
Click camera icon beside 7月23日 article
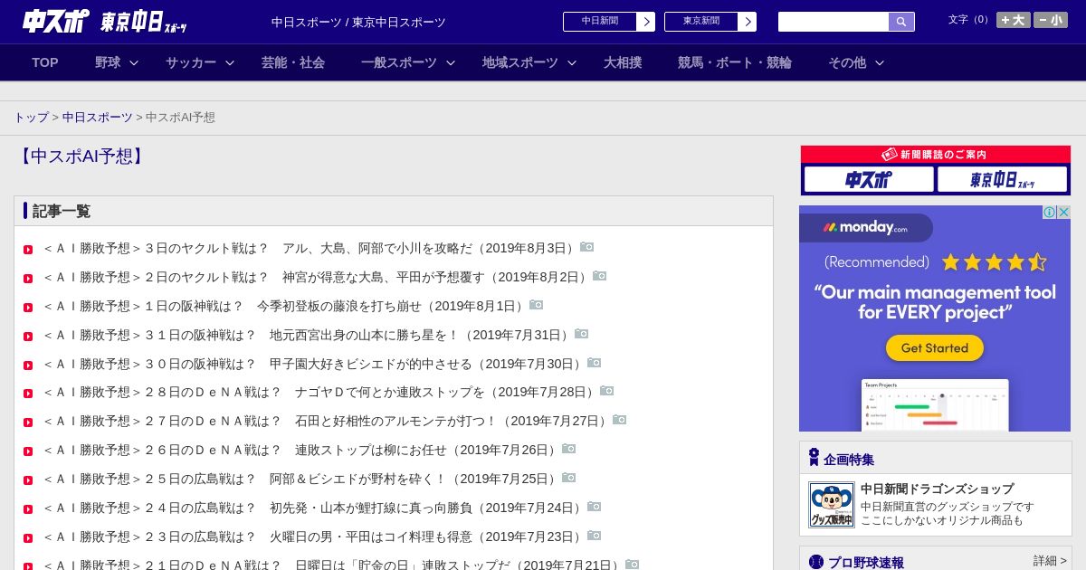595,536
